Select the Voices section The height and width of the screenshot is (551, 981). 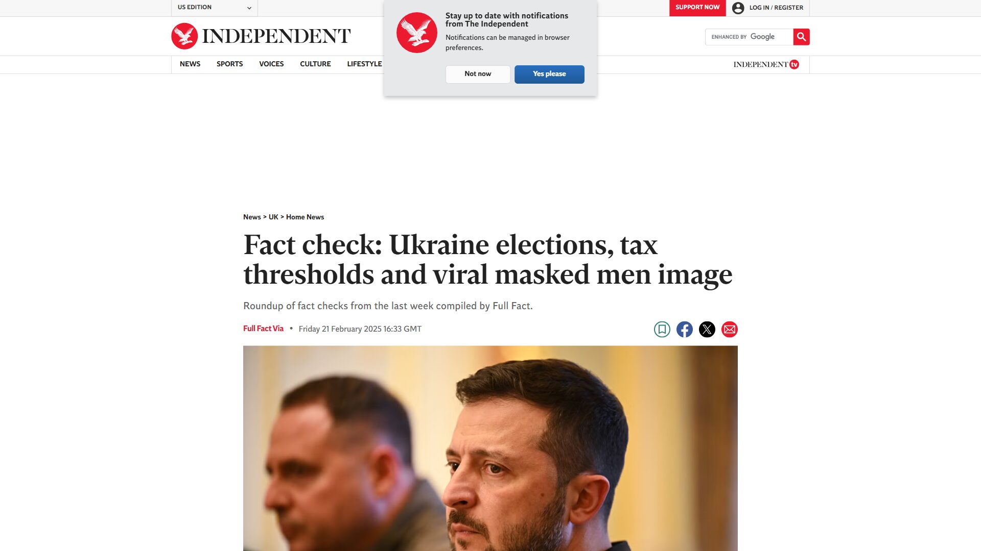coord(271,64)
